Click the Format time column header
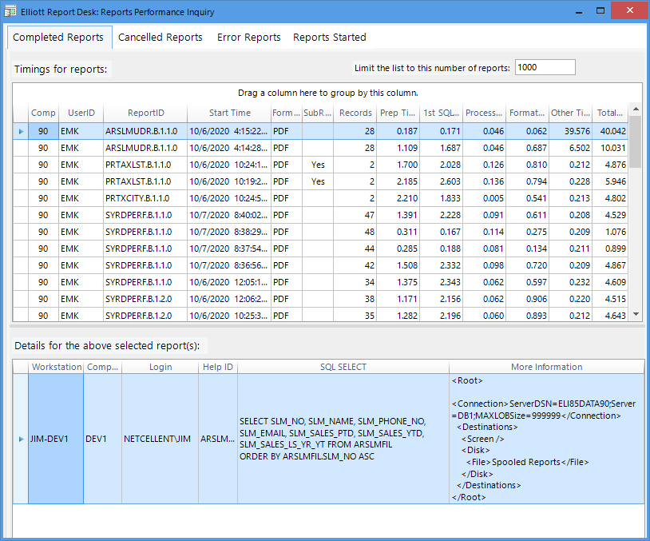The height and width of the screenshot is (541, 650). 527,113
